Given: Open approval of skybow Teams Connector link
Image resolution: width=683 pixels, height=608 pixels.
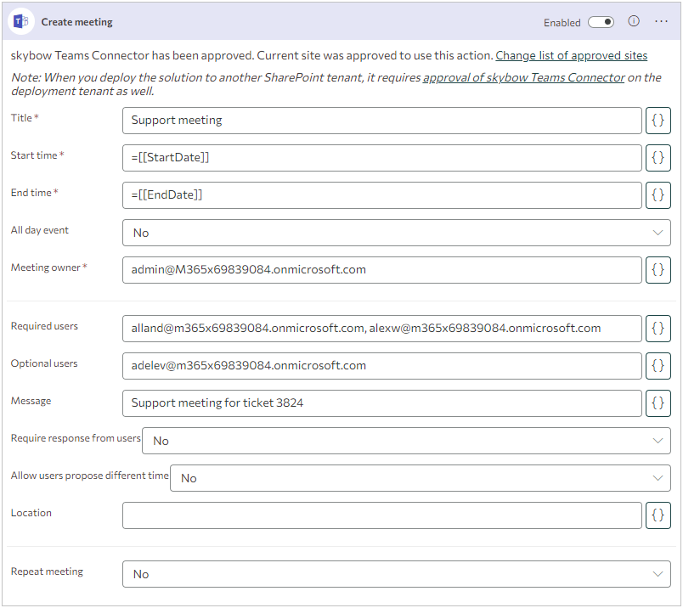Looking at the screenshot, I should tap(523, 77).
